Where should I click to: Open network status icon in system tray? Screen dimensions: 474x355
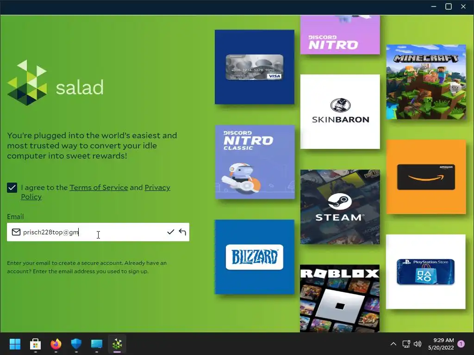click(406, 344)
